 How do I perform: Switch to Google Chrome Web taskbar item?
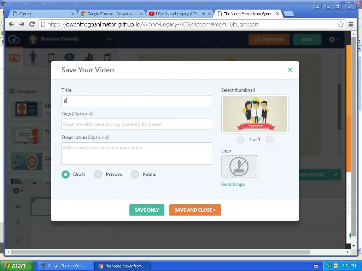pyautogui.click(x=65, y=266)
